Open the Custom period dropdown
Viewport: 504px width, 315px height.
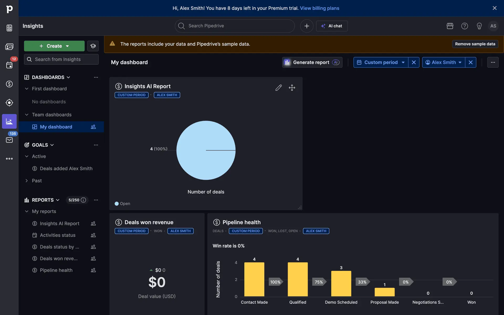pyautogui.click(x=381, y=62)
